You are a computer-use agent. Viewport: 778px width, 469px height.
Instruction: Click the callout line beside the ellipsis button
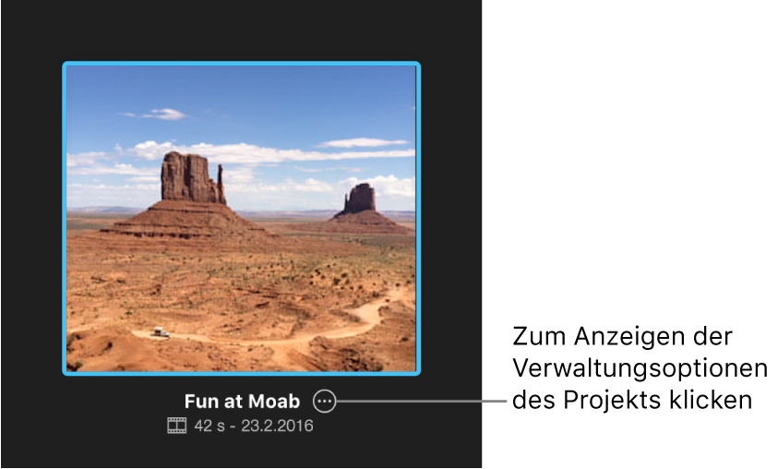pos(422,401)
